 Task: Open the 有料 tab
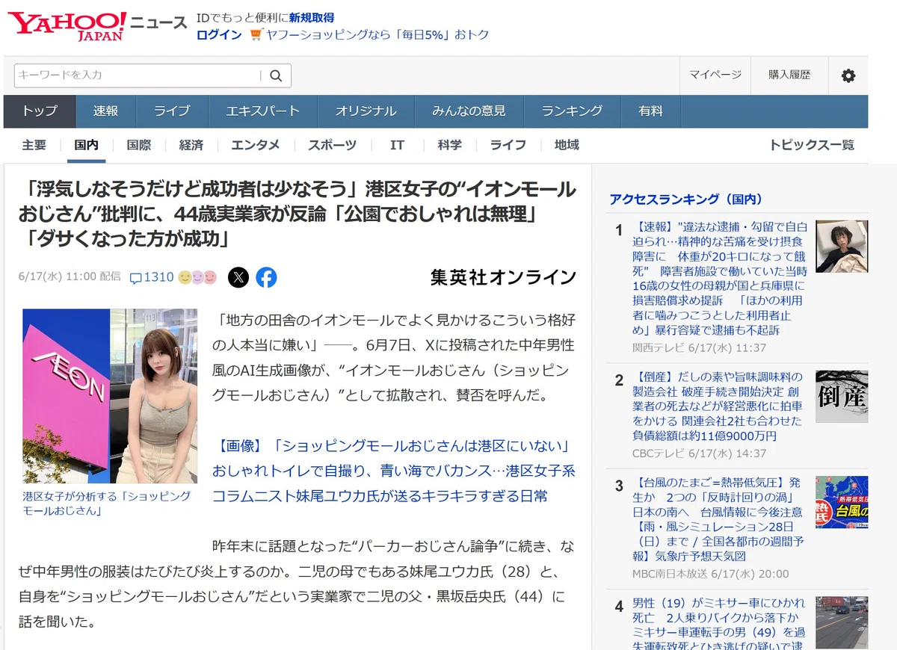[650, 111]
